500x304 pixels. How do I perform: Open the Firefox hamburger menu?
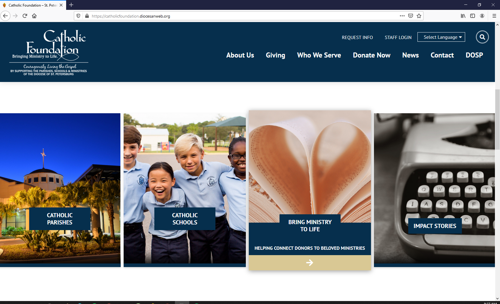tap(494, 16)
